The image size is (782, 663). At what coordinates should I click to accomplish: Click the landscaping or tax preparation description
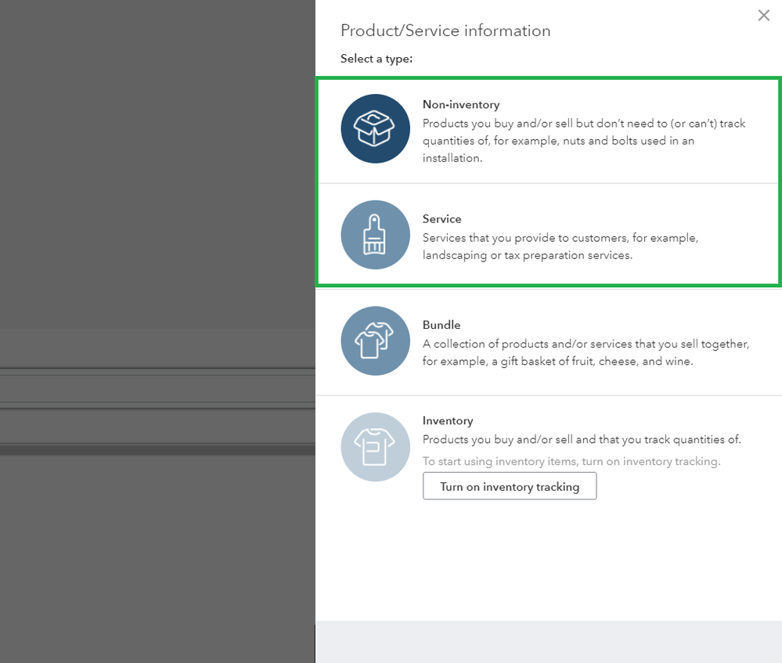tap(560, 247)
